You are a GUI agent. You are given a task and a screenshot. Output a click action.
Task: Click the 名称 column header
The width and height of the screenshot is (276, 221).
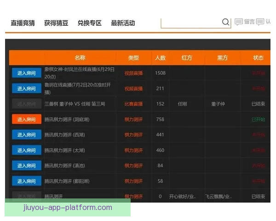(x=80, y=58)
